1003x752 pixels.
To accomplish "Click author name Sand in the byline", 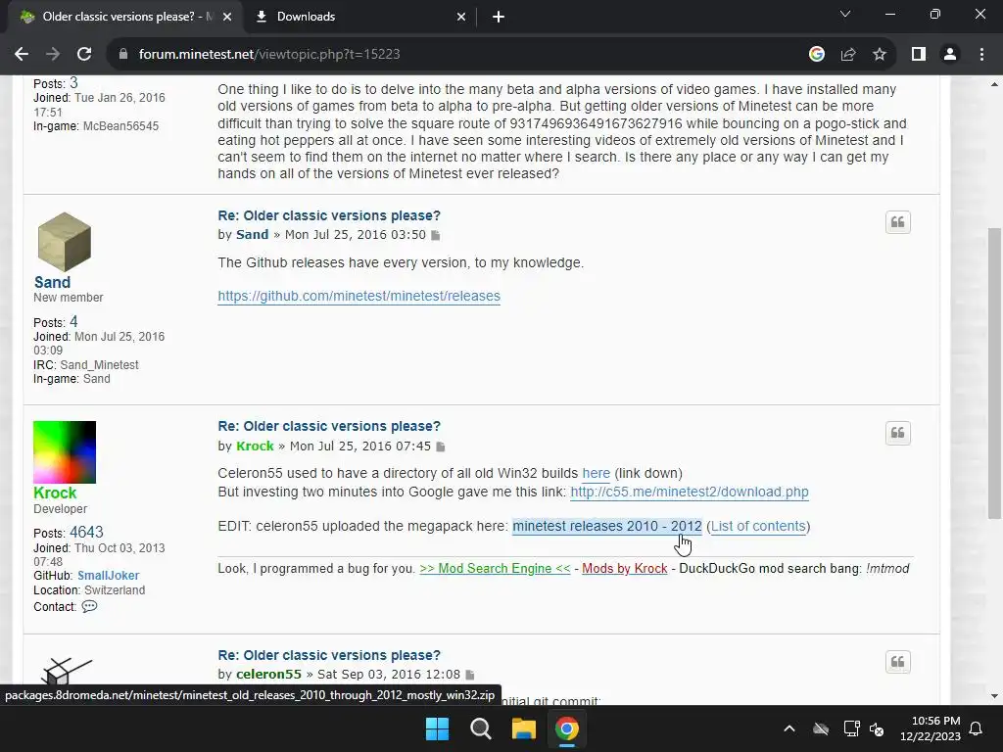I will click(252, 235).
